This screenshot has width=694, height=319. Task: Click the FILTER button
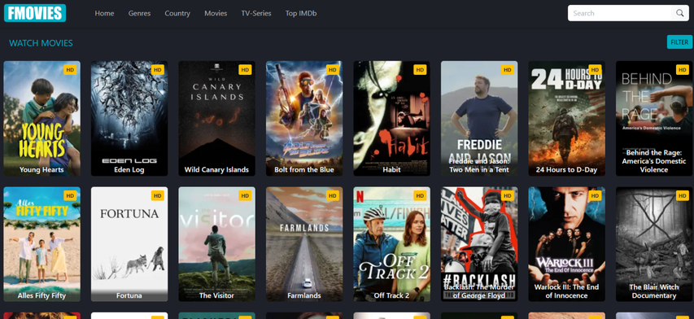679,42
